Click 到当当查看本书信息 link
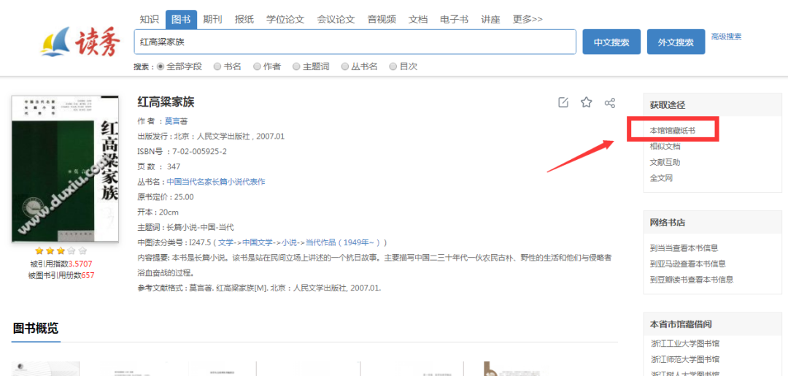The image size is (788, 376). (684, 248)
